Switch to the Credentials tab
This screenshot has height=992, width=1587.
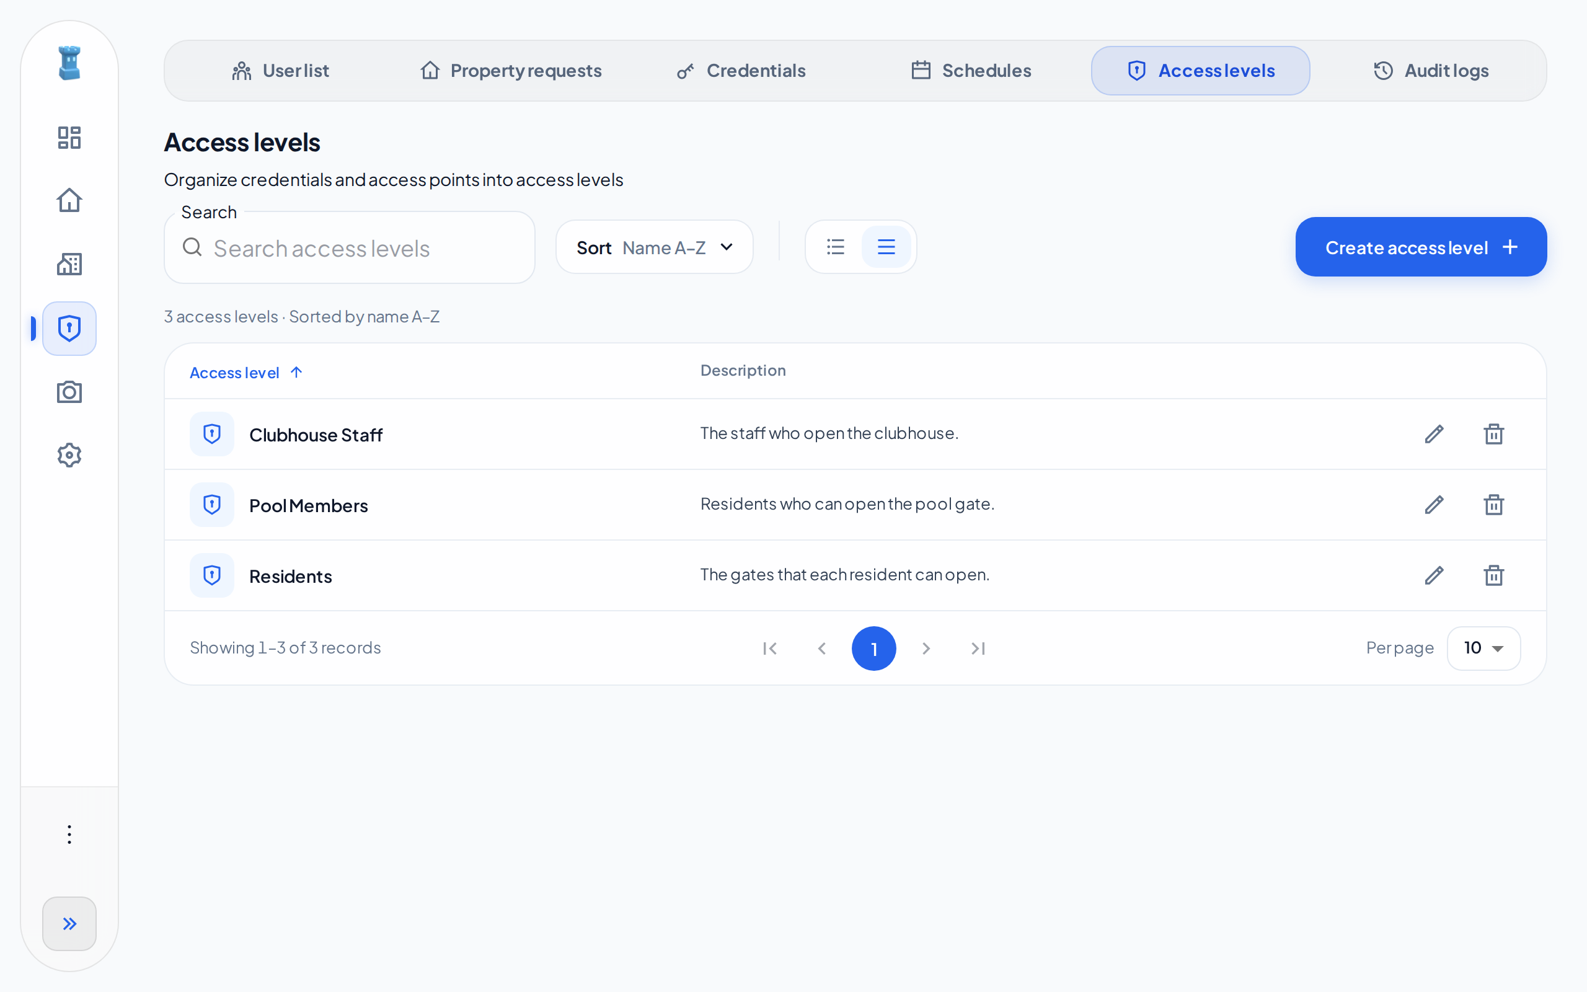741,70
